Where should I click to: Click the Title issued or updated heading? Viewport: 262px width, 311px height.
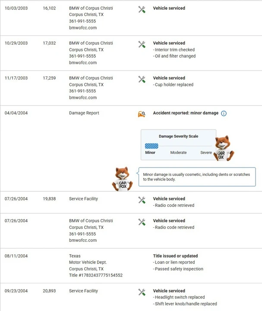[175, 256]
